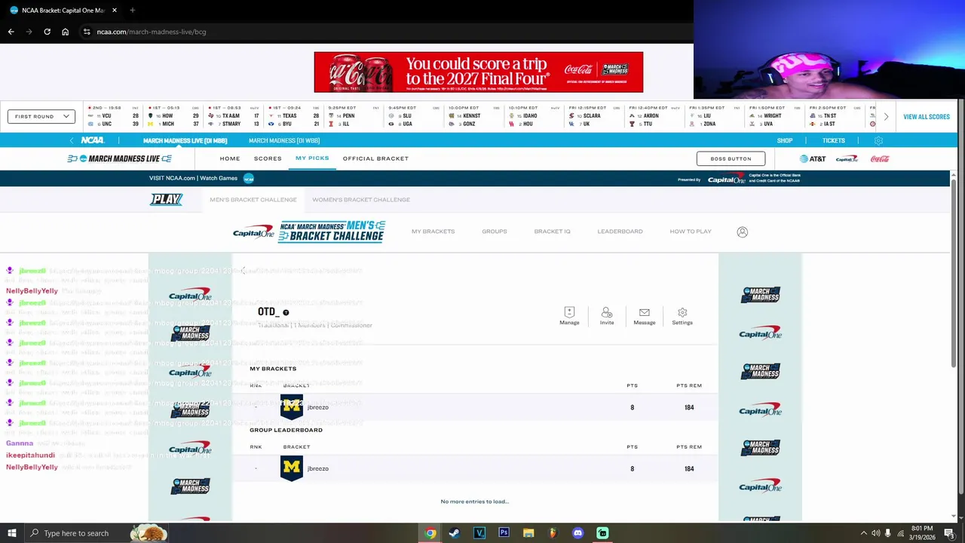Open the Official Bracket tab

point(375,158)
